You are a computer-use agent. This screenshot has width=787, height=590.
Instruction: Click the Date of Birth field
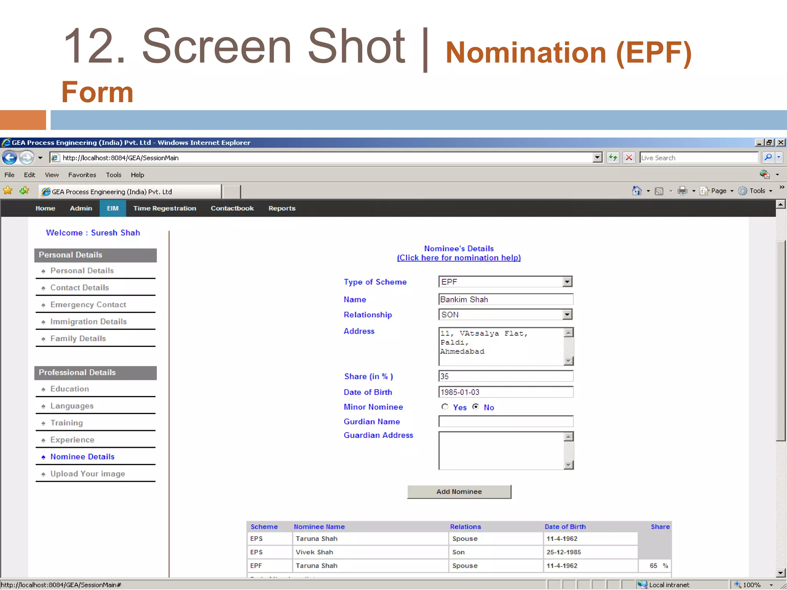pyautogui.click(x=506, y=392)
